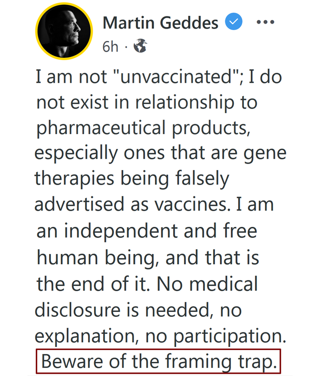The image size is (318, 376).
Task: Click the "human being, and that is" line
Action: [148, 258]
